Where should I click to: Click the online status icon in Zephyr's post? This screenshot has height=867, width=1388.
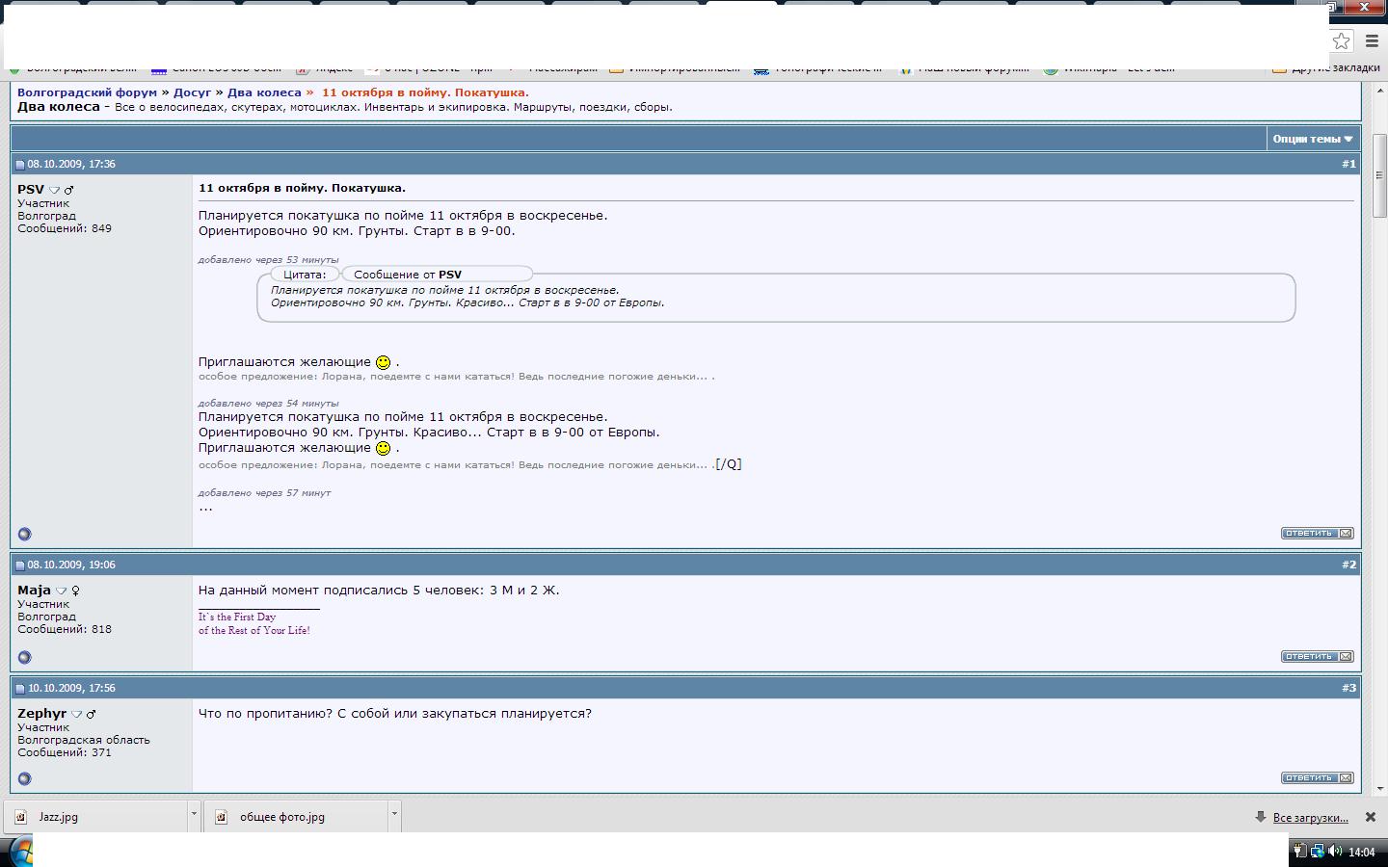(25, 778)
